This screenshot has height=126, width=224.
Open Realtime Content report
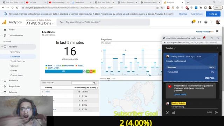[x=14, y=66]
